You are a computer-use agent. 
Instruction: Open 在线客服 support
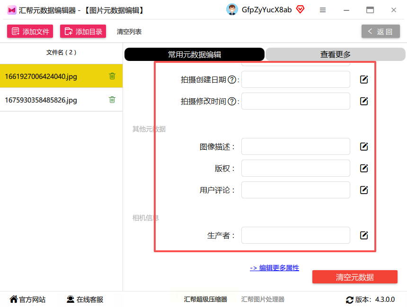pos(85,299)
